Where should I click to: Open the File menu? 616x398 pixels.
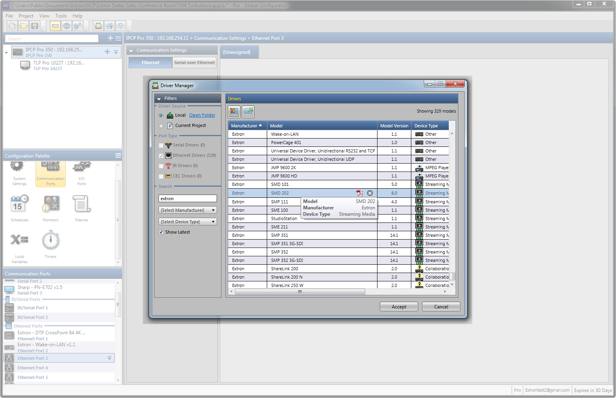(9, 16)
